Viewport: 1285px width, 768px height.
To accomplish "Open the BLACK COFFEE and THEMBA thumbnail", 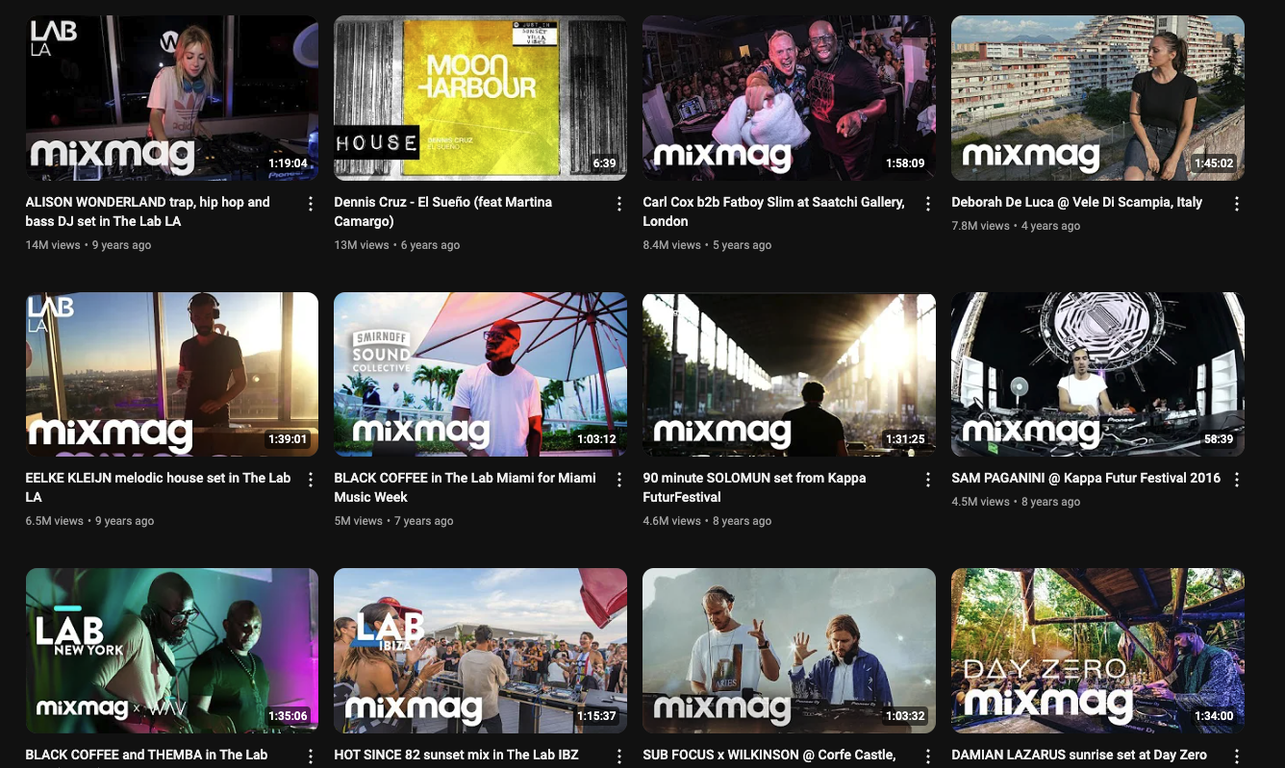I will click(x=171, y=651).
